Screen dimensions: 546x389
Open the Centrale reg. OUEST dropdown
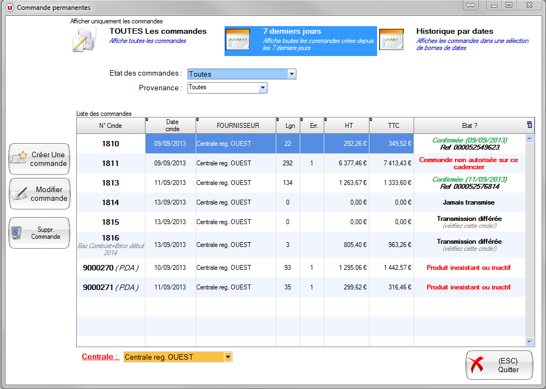click(x=228, y=357)
